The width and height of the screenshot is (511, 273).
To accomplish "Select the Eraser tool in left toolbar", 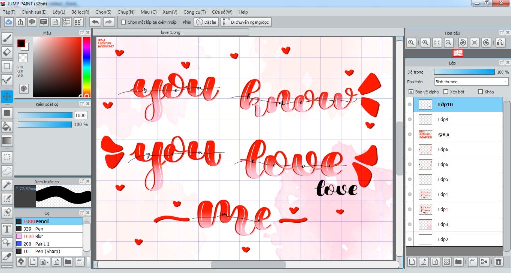I will click(x=7, y=52).
